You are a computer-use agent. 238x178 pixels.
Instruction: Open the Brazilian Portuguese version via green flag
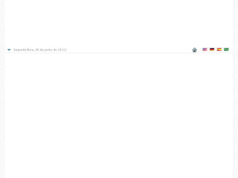pos(226,49)
